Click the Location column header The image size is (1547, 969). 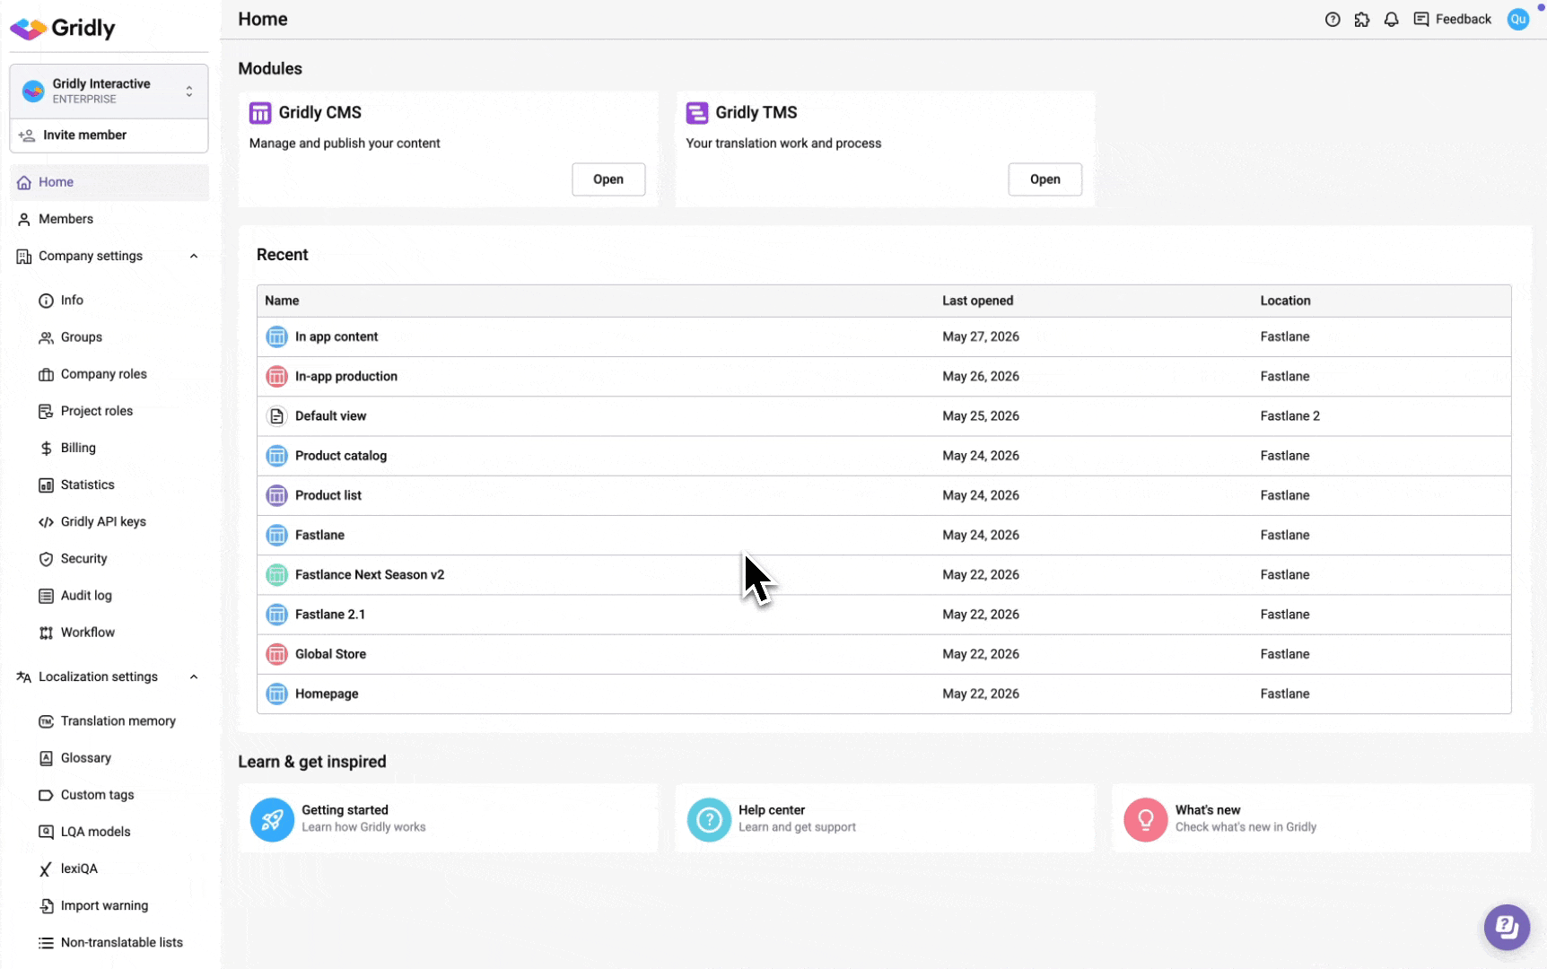click(1285, 301)
